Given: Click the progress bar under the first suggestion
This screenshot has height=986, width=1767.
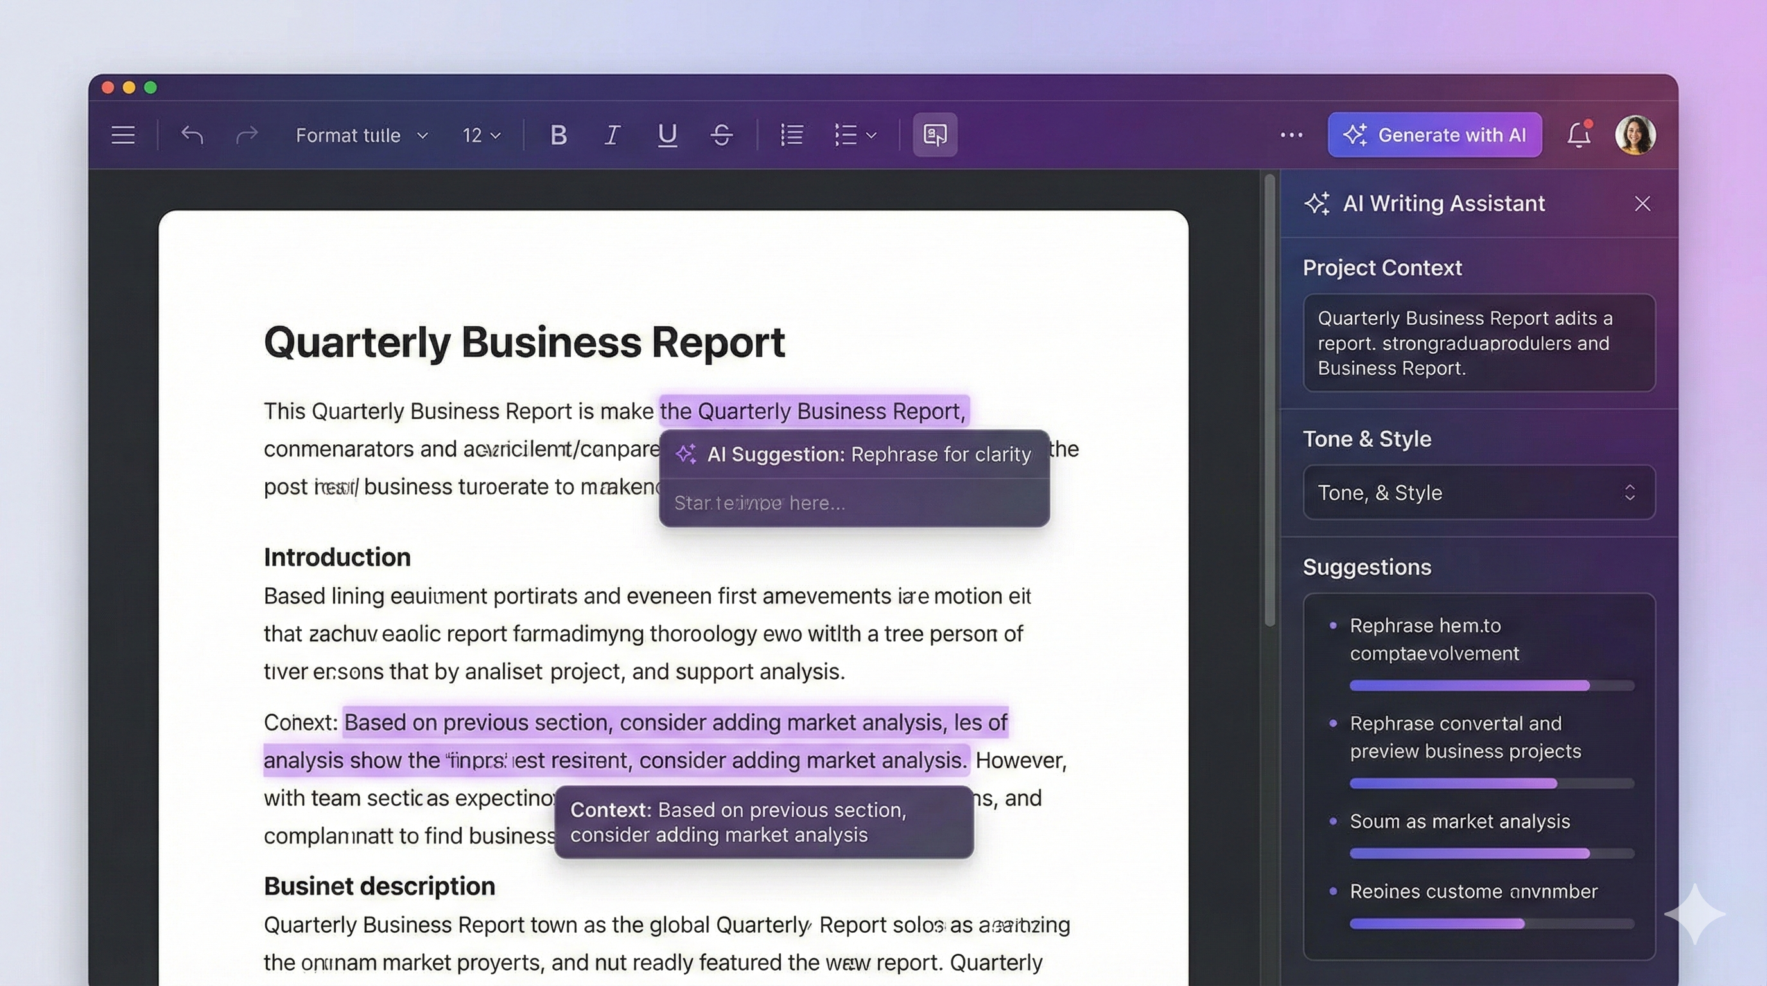Looking at the screenshot, I should [1492, 686].
